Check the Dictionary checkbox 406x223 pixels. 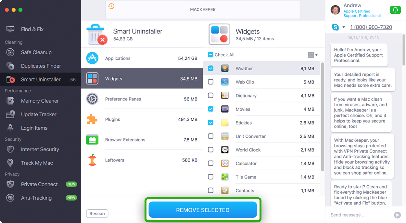(210, 96)
